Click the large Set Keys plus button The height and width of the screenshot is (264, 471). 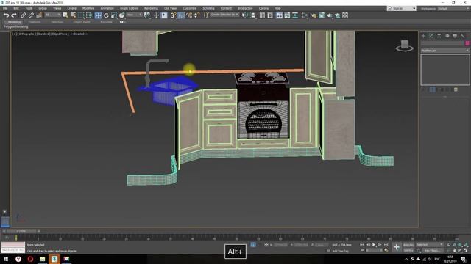pyautogui.click(x=397, y=247)
